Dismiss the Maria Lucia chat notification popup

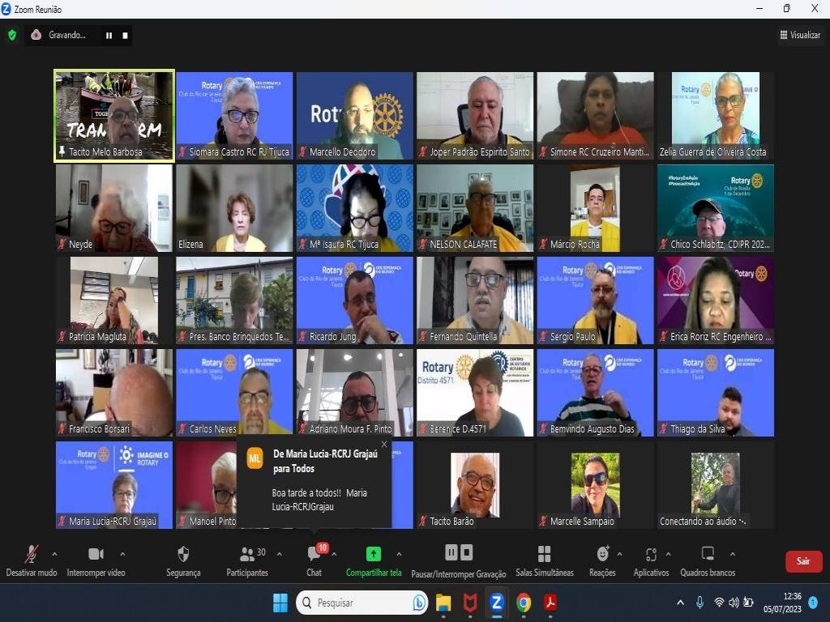[x=384, y=444]
